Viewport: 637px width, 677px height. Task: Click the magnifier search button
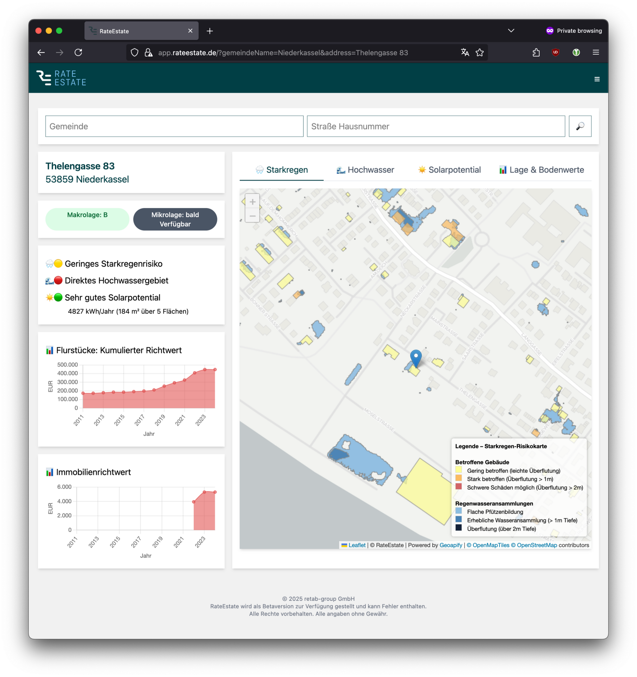pos(580,126)
